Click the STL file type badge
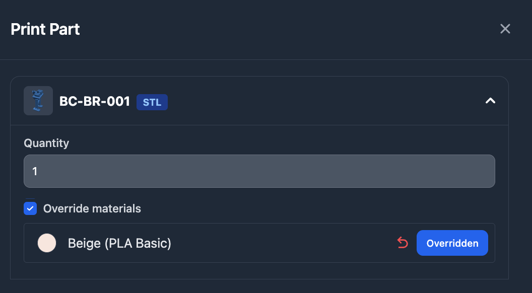Screen dimensions: 532x293 click(152, 102)
